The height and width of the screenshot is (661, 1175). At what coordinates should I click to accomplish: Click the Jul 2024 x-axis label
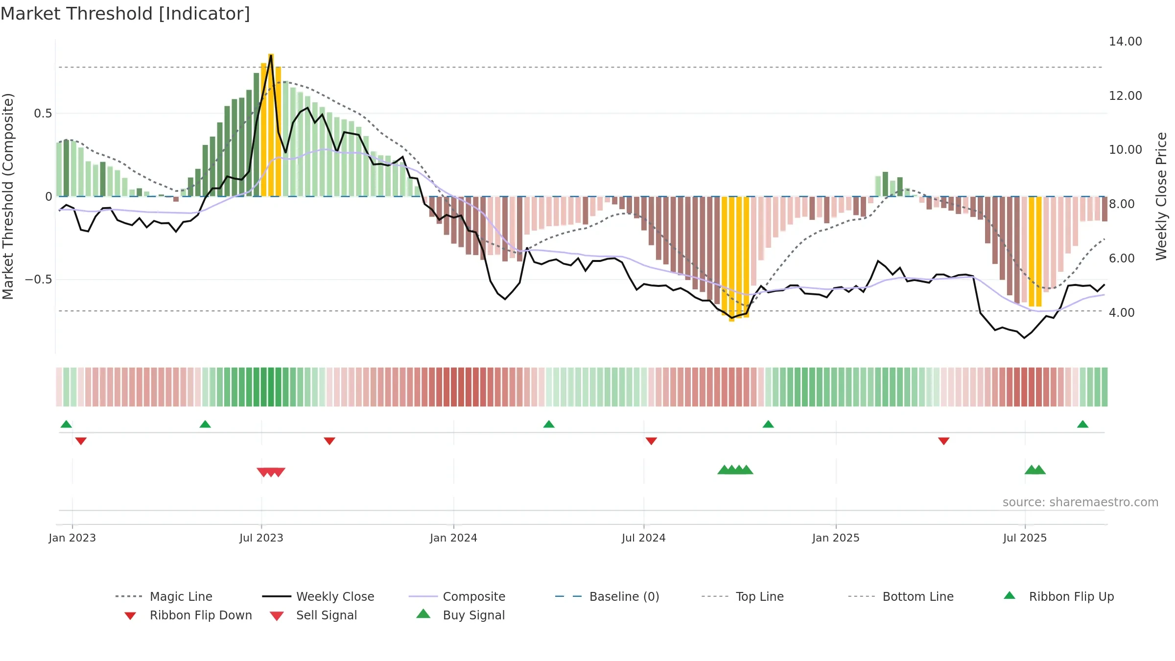click(x=644, y=538)
